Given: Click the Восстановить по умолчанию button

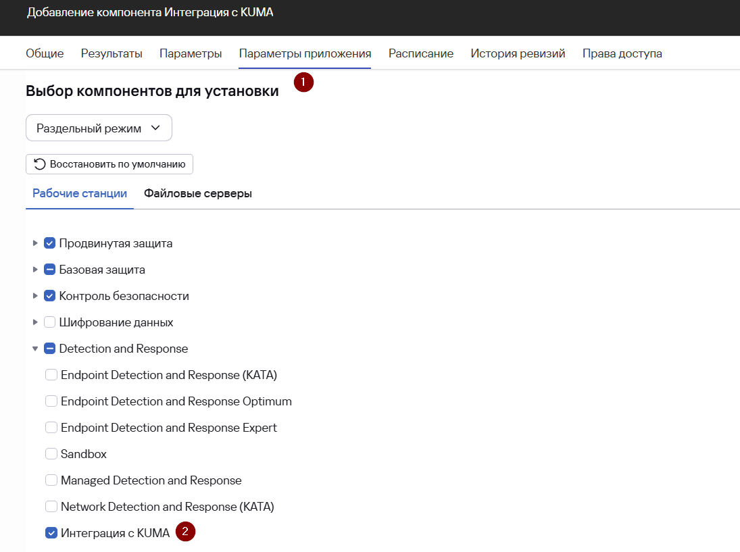Looking at the screenshot, I should pos(109,164).
